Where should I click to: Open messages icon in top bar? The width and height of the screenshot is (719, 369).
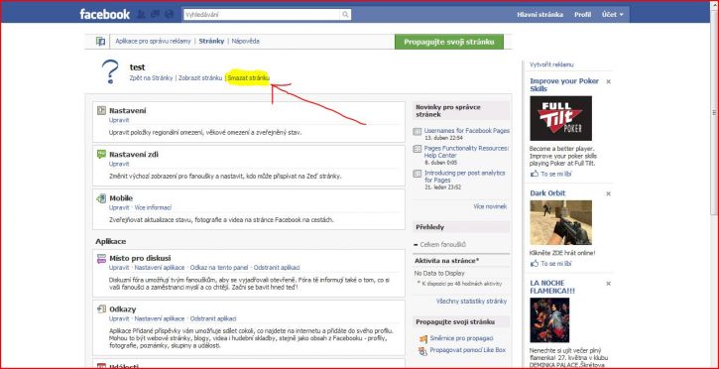click(x=155, y=14)
